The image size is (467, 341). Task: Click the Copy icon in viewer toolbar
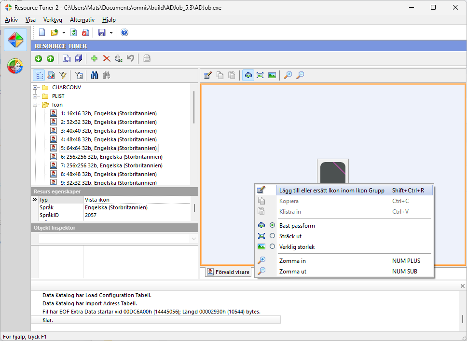[220, 75]
